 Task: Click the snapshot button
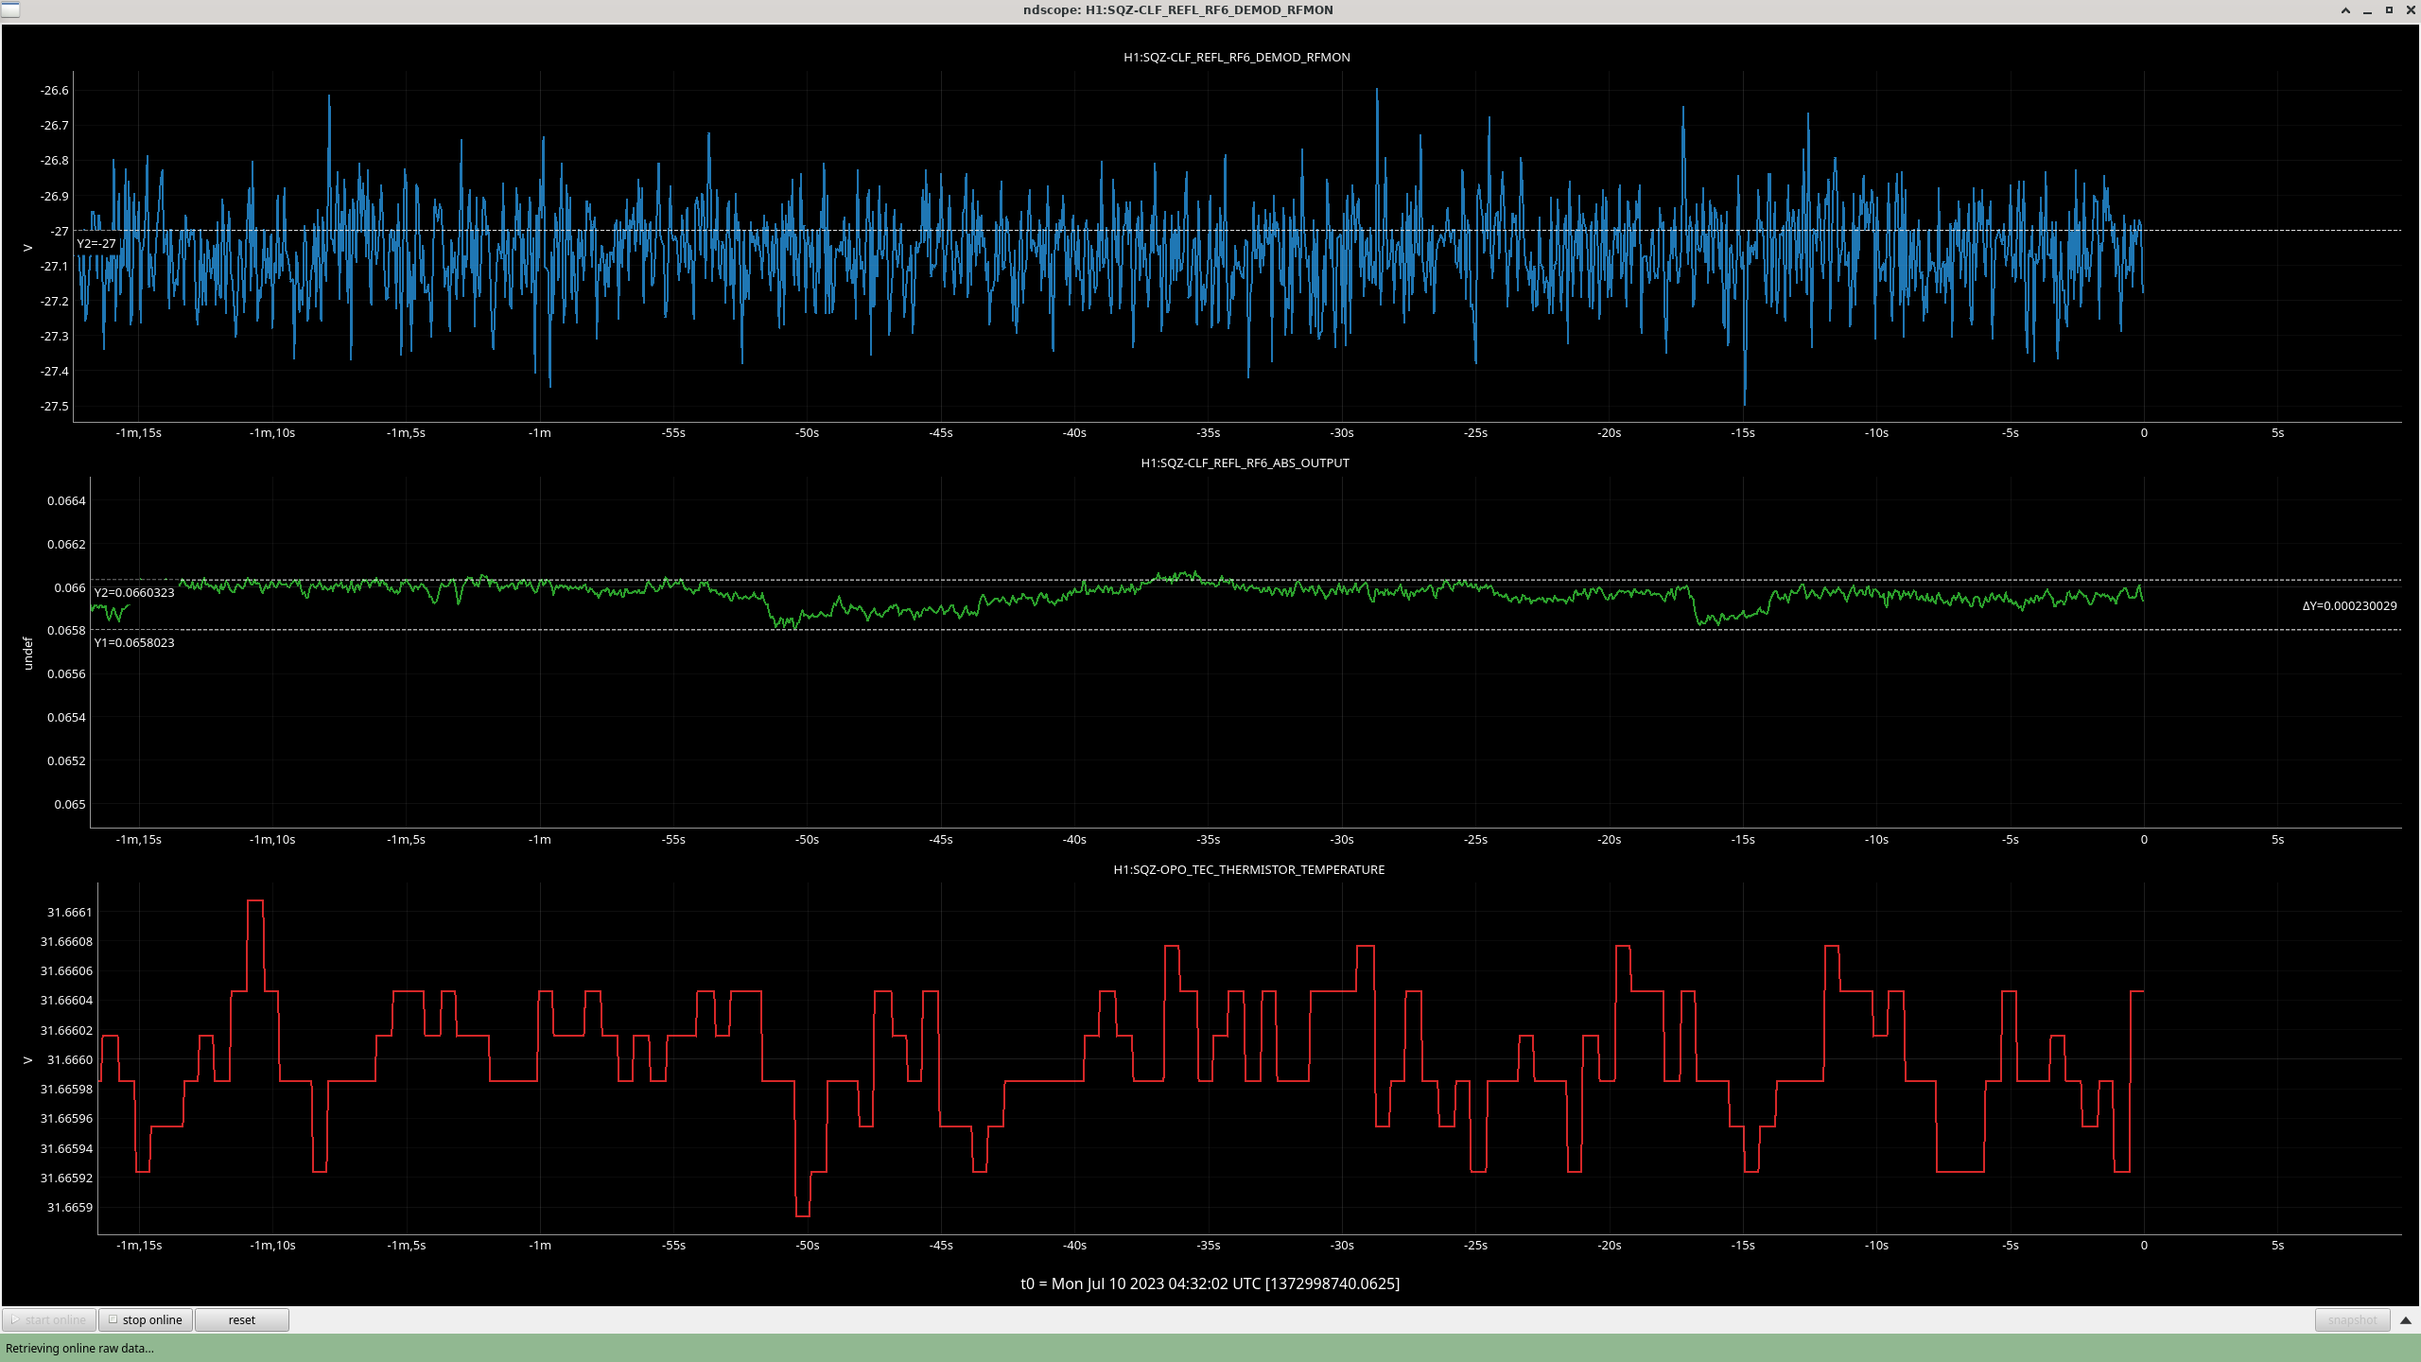[2352, 1319]
